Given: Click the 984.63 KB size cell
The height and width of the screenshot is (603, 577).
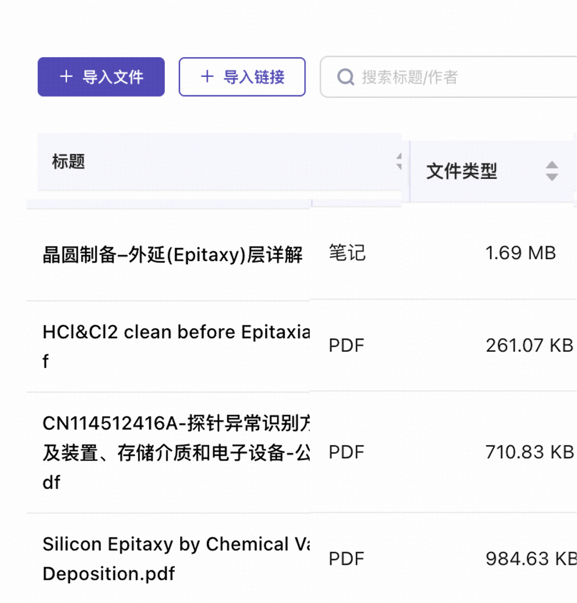Looking at the screenshot, I should (x=531, y=559).
